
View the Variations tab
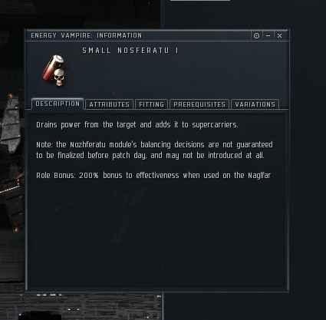pyautogui.click(x=255, y=104)
